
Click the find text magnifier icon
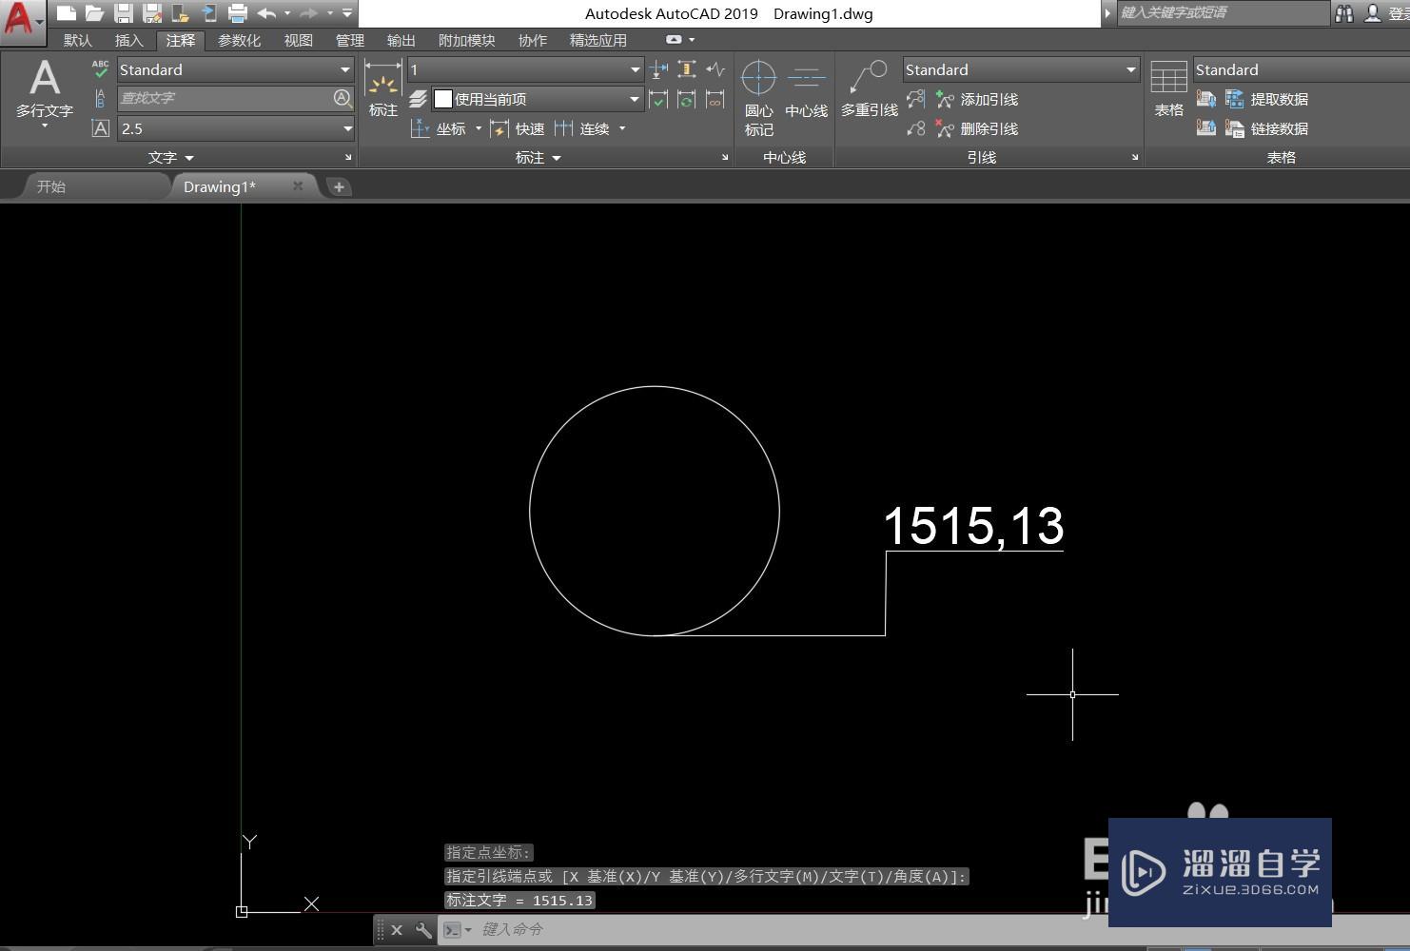click(343, 98)
